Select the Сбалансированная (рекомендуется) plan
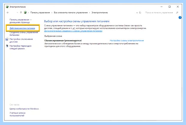The width and height of the screenshot is (186, 125). [63, 40]
